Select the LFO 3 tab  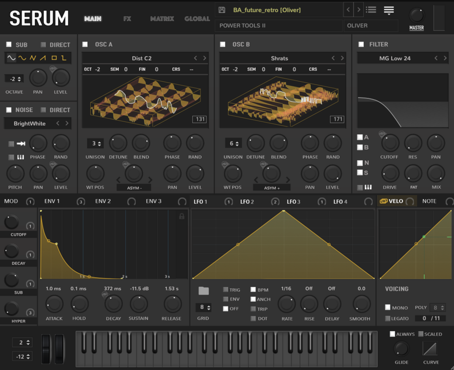pos(293,201)
